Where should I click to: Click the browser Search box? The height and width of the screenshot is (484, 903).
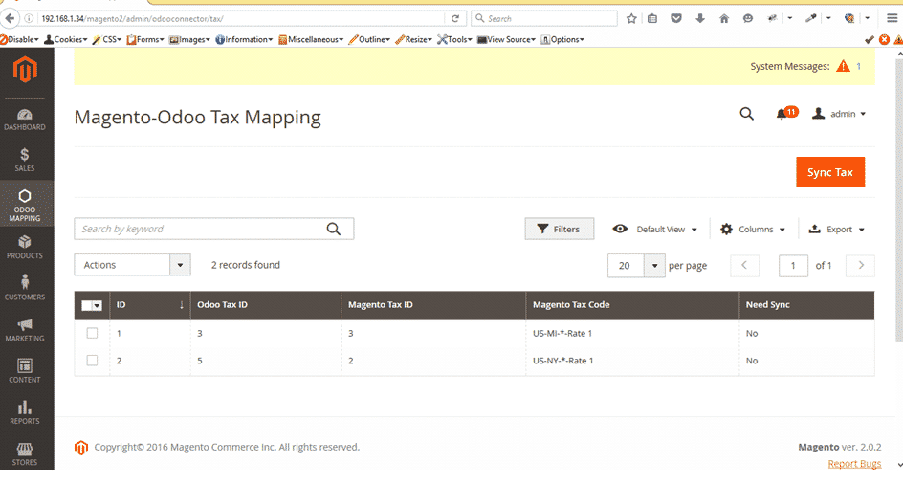[x=544, y=18]
